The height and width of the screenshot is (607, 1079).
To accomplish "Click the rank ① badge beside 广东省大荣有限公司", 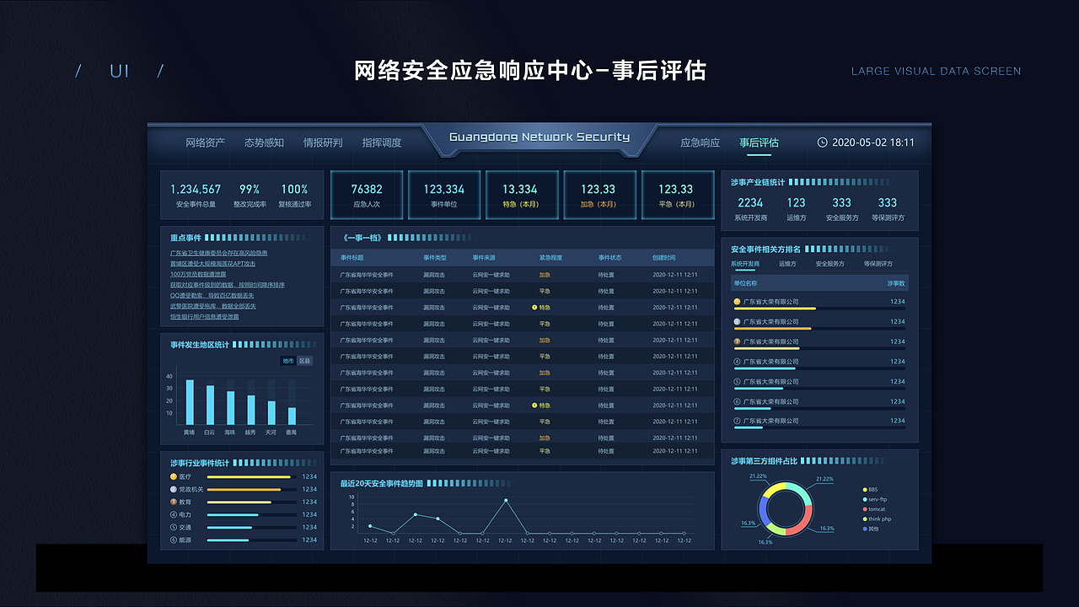I will coord(737,301).
